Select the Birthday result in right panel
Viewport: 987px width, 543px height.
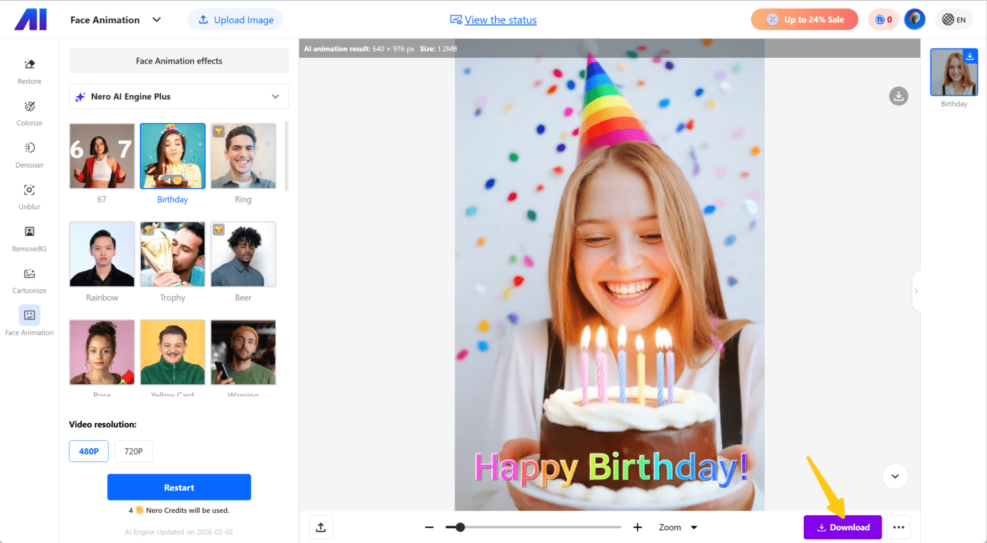coord(954,73)
